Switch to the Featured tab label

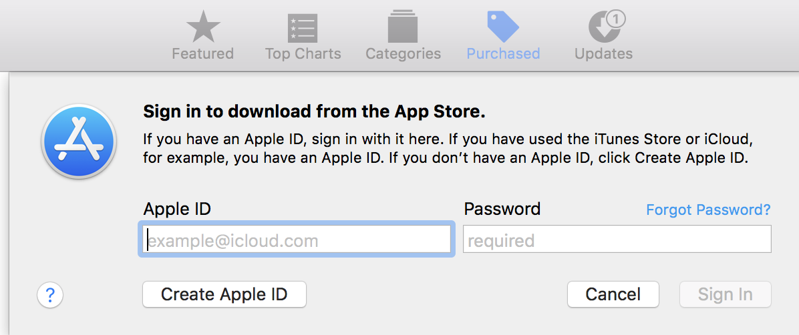pos(202,54)
